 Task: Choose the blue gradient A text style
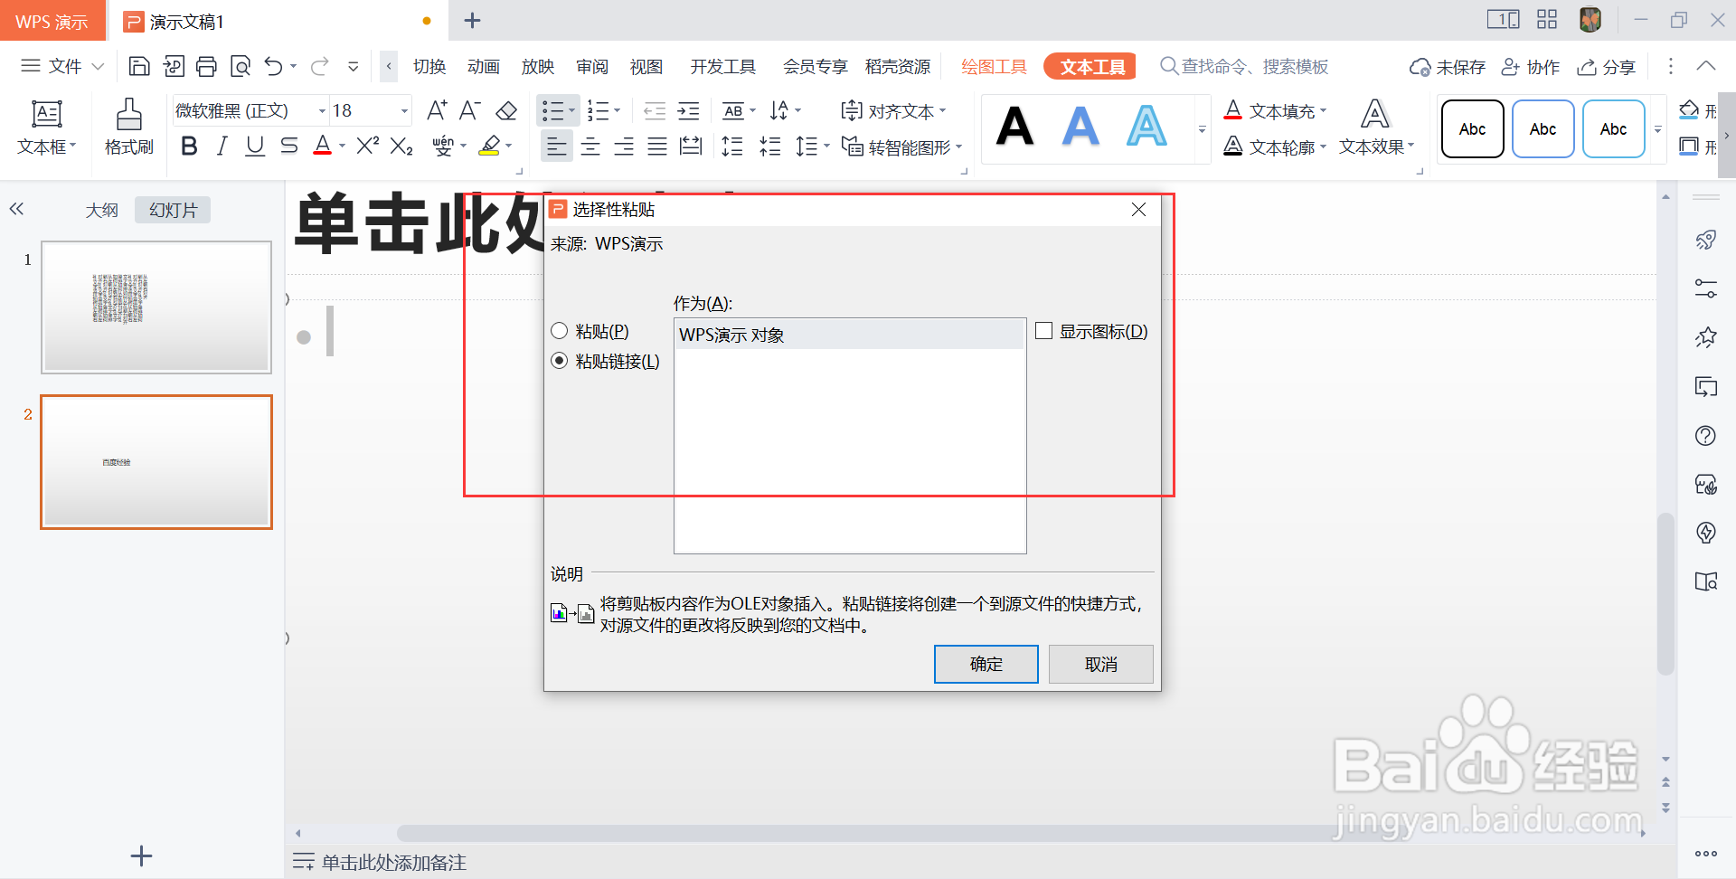tap(1080, 127)
